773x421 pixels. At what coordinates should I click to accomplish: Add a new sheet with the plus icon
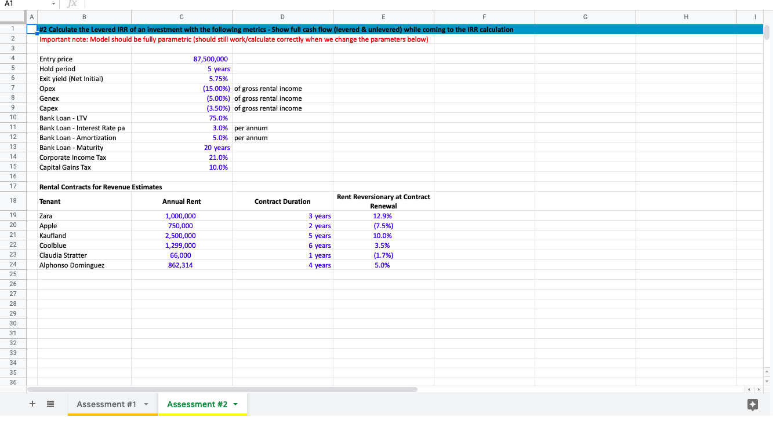(x=32, y=404)
